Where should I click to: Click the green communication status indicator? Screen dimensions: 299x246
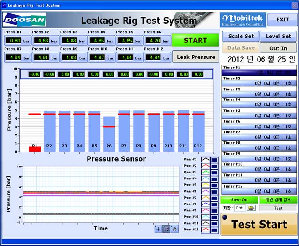click(x=278, y=200)
